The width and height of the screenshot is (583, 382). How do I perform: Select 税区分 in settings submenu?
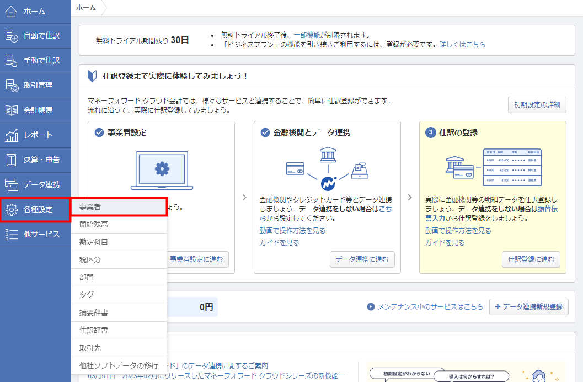click(119, 259)
